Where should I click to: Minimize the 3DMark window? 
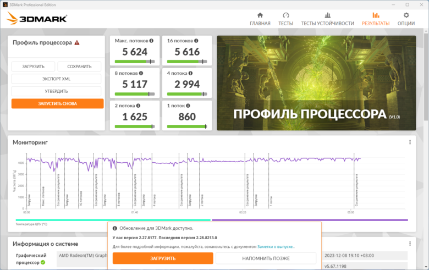393,4
